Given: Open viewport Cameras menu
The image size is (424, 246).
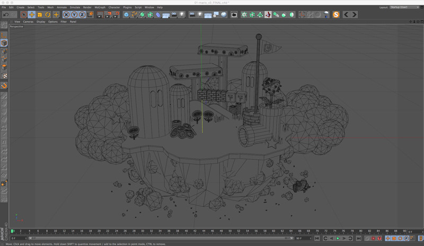Looking at the screenshot, I should pos(28,22).
